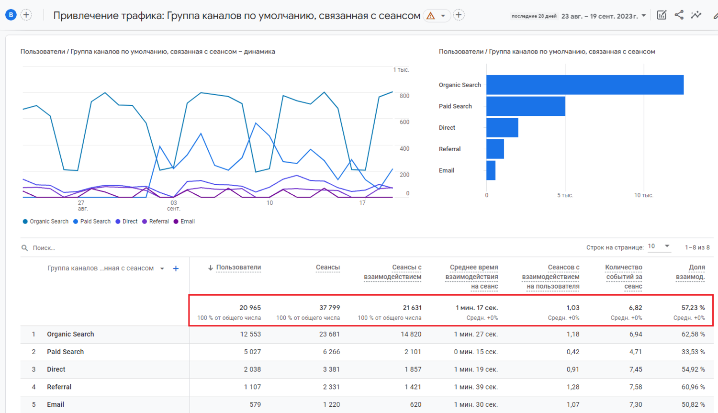Add a comparison with the plus beside B
This screenshot has width=718, height=413.
tap(26, 15)
